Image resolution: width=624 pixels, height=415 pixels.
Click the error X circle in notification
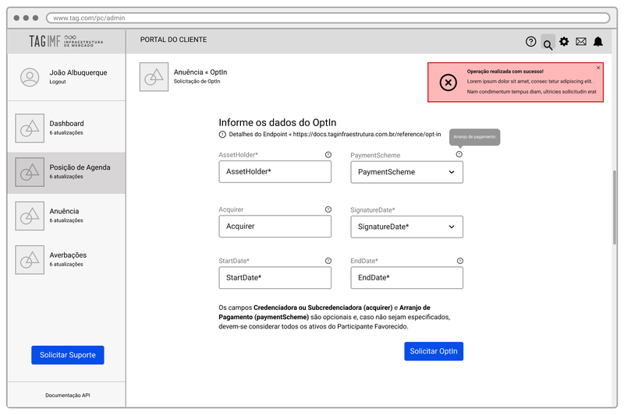pos(448,83)
